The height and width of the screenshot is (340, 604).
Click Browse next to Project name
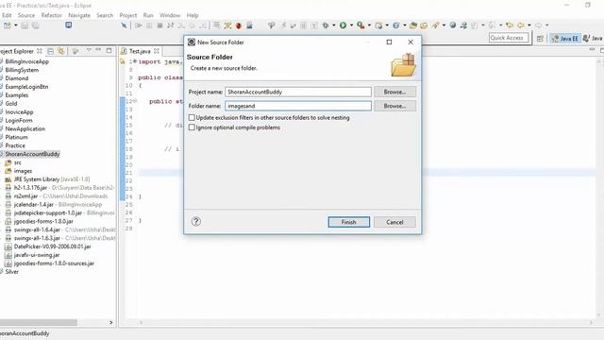click(x=394, y=92)
